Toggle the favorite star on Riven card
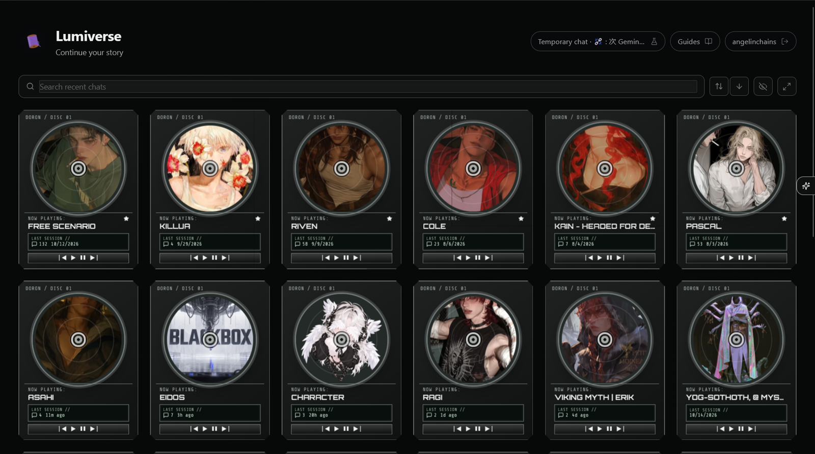Viewport: 815px width, 454px height. (389, 218)
